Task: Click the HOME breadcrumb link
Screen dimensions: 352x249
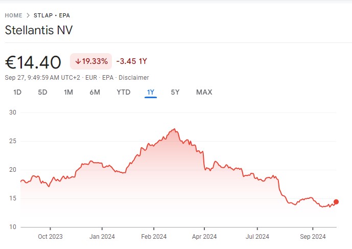Action: (14, 15)
